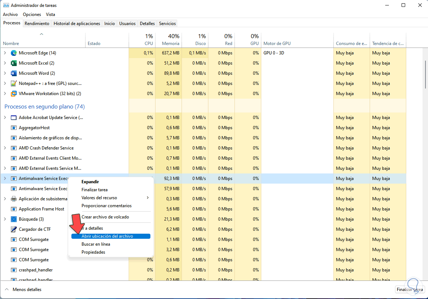This screenshot has width=428, height=299.
Task: Click the vertical scrollbar thumb of process list
Action: (x=425, y=74)
